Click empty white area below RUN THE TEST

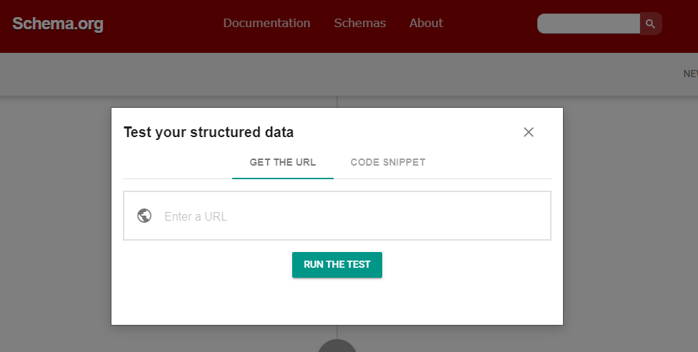click(x=337, y=302)
